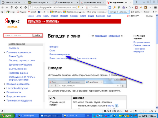Reload the current page
The image size is (158, 118).
click(12, 7)
